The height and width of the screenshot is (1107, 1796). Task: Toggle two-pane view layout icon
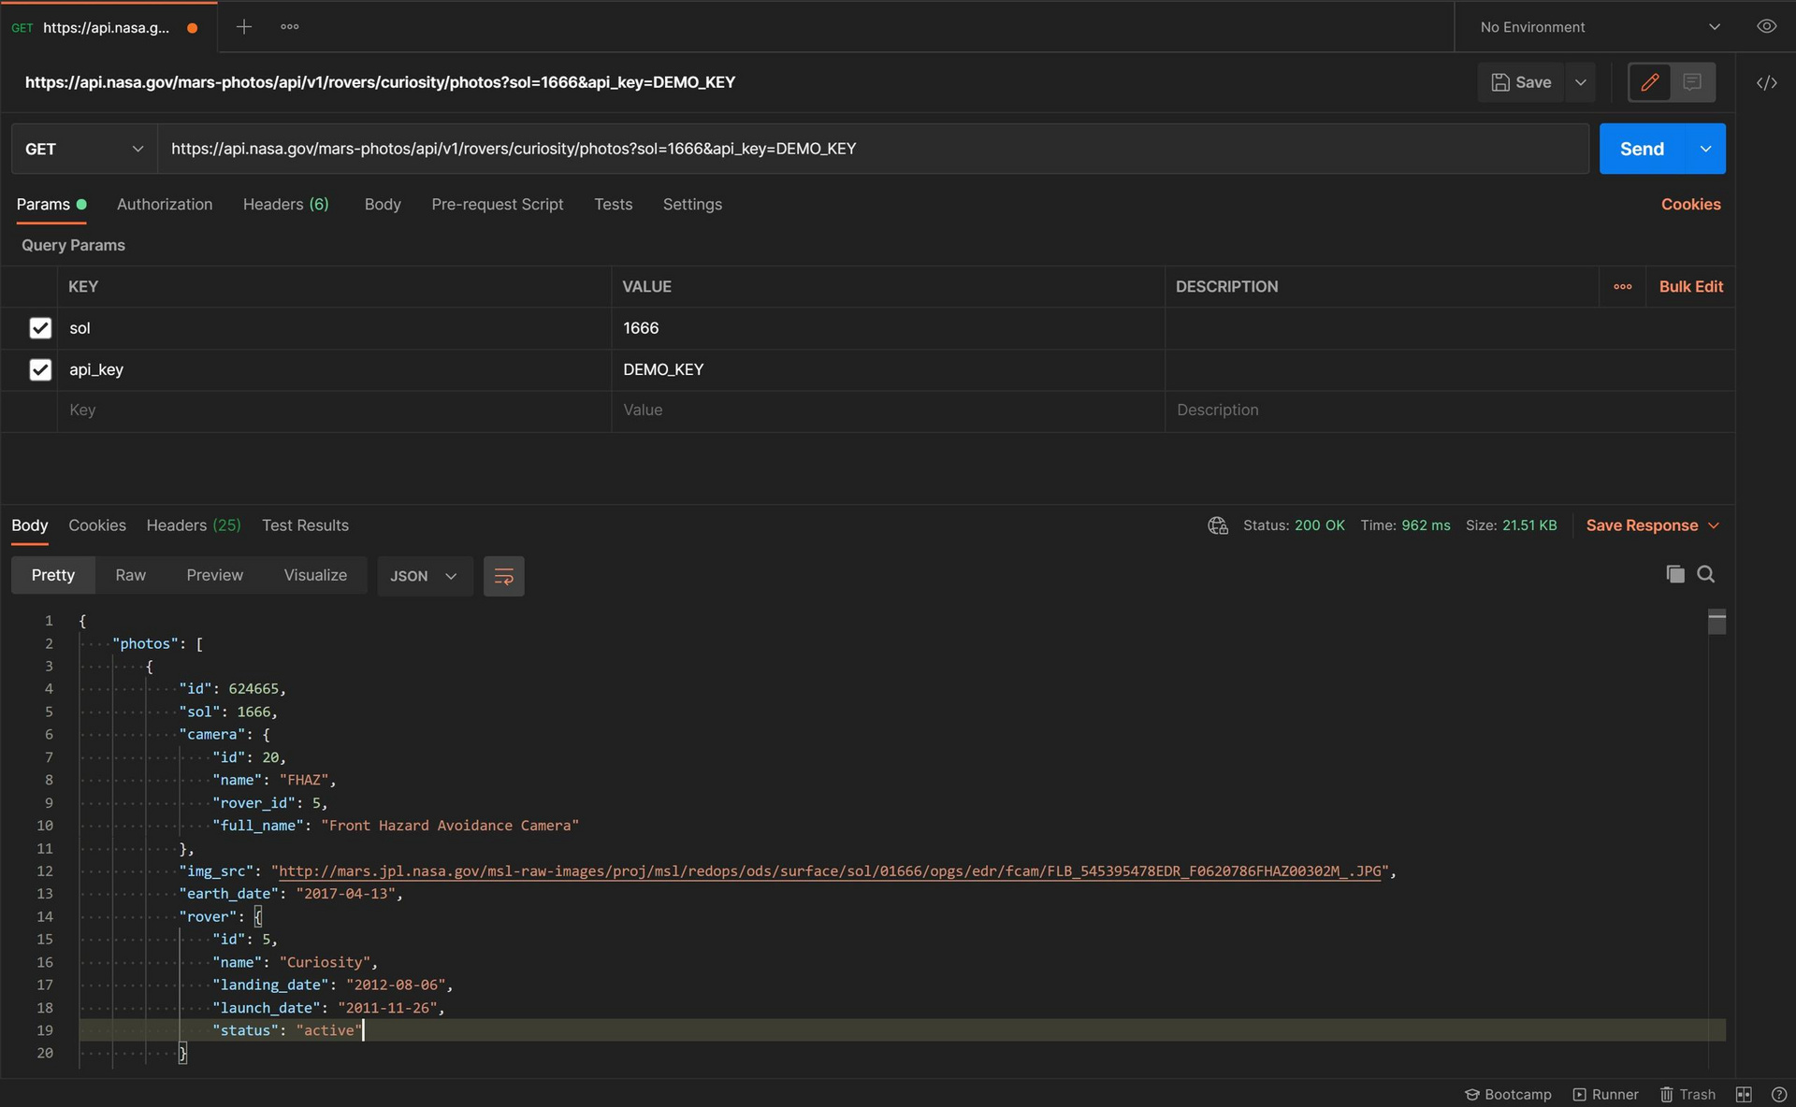1744,1094
